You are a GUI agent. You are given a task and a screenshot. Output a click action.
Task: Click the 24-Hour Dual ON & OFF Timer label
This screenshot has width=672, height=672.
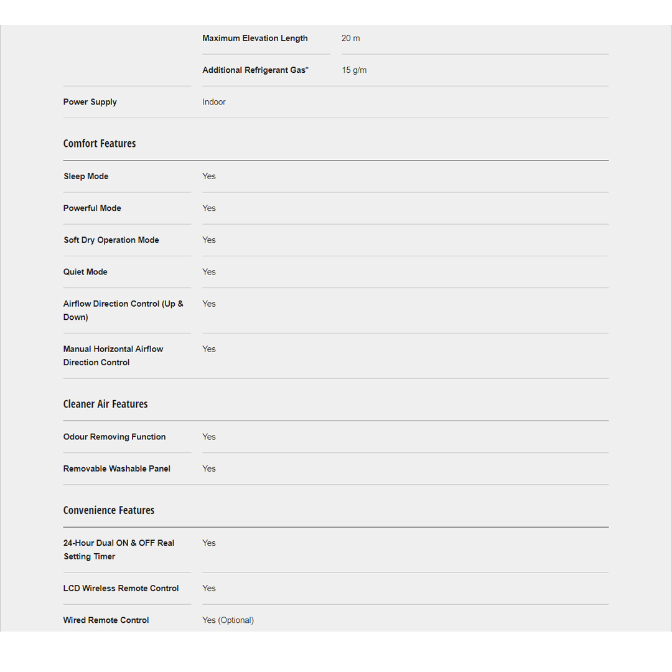[x=119, y=549]
